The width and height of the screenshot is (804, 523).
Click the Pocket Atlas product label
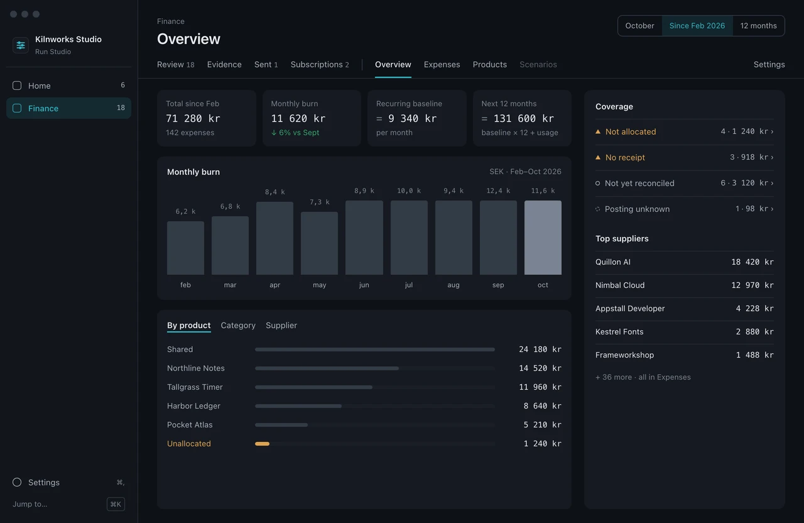click(190, 425)
